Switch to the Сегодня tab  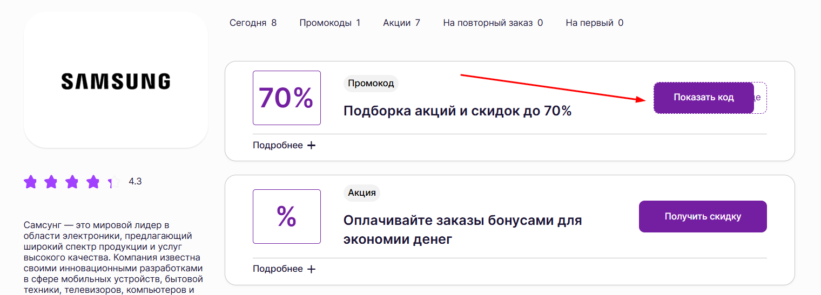click(x=253, y=23)
